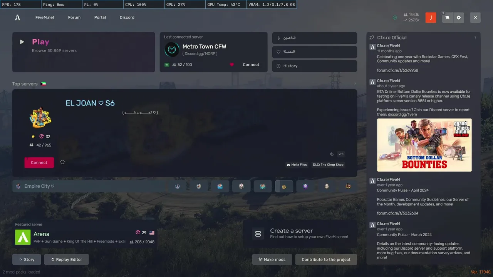Click the green Arena featured server logo
Image resolution: width=493 pixels, height=277 pixels.
point(23,237)
